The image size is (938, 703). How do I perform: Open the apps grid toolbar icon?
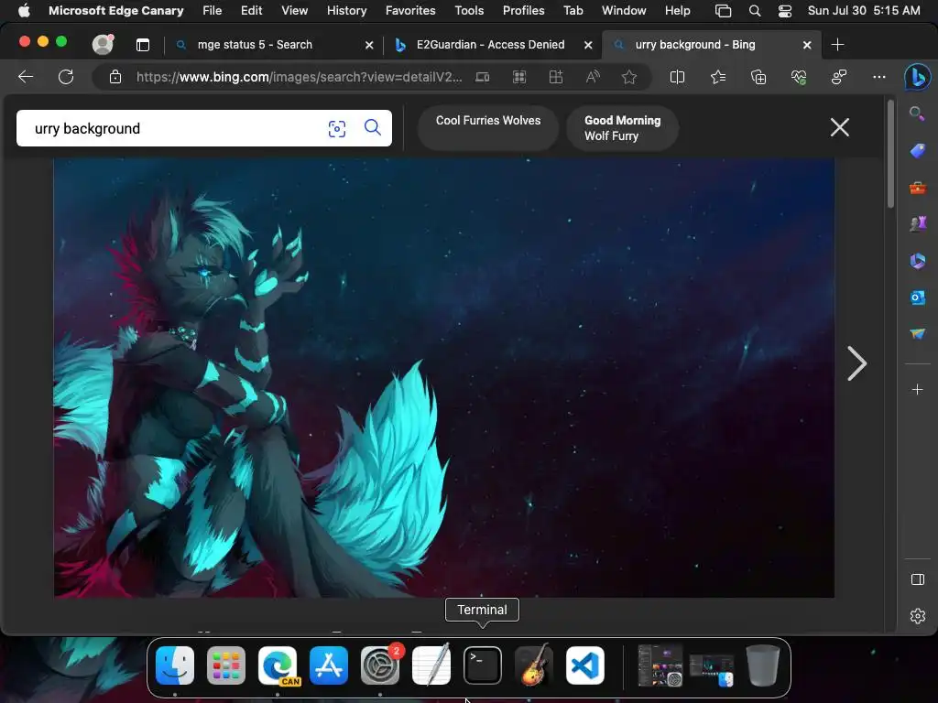point(519,77)
